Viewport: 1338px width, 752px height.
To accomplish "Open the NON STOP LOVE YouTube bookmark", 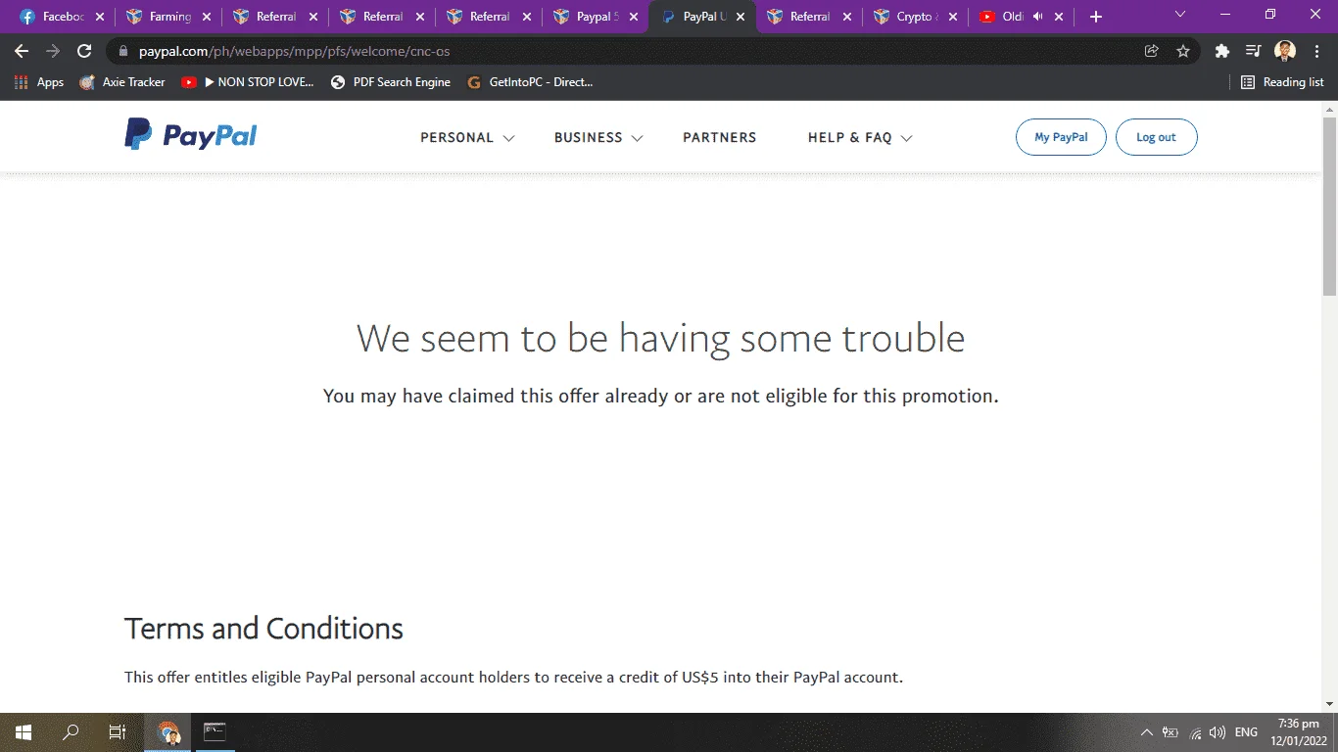I will [248, 82].
